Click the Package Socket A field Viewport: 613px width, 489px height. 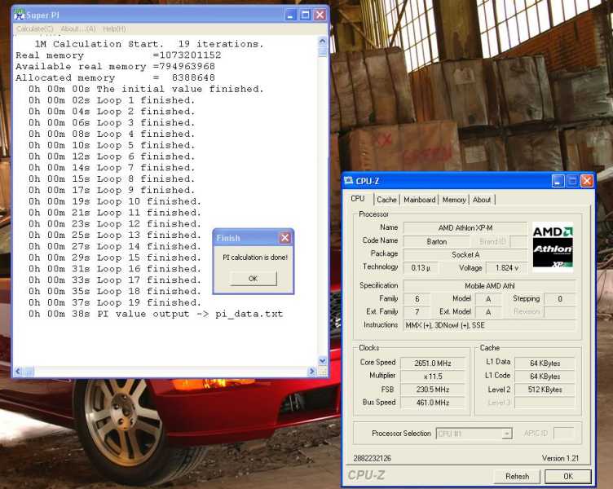point(465,254)
